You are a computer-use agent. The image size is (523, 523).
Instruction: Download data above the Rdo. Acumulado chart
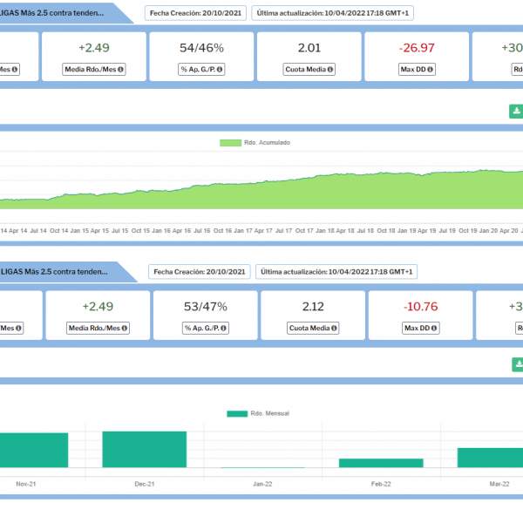516,112
